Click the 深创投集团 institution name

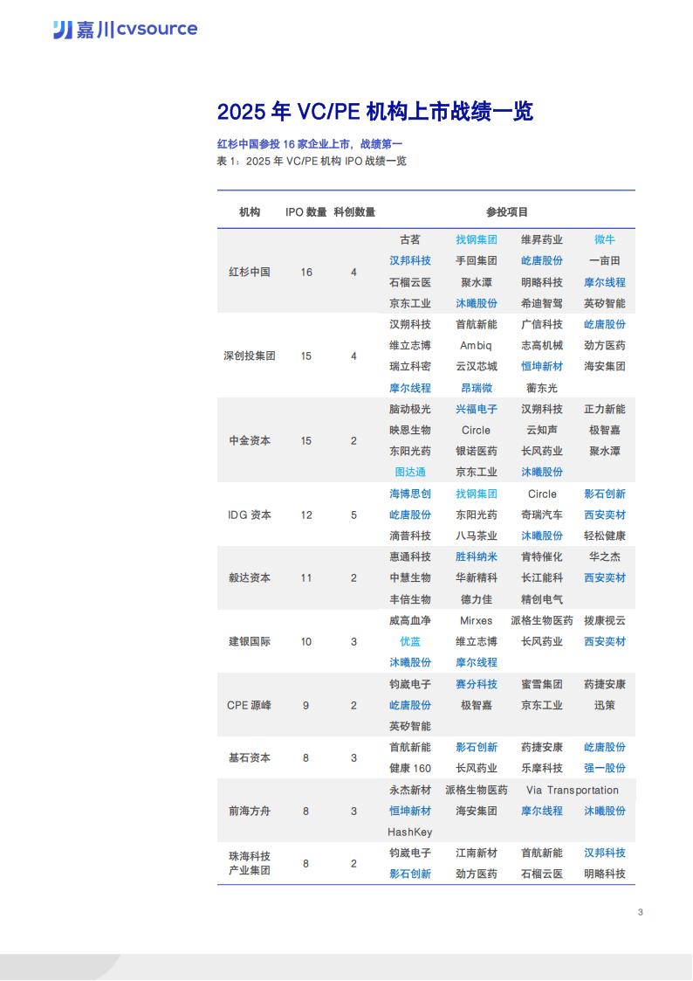click(250, 356)
